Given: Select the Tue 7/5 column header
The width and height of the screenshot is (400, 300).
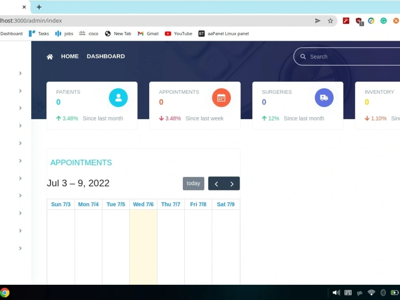Looking at the screenshot, I should click(116, 204).
